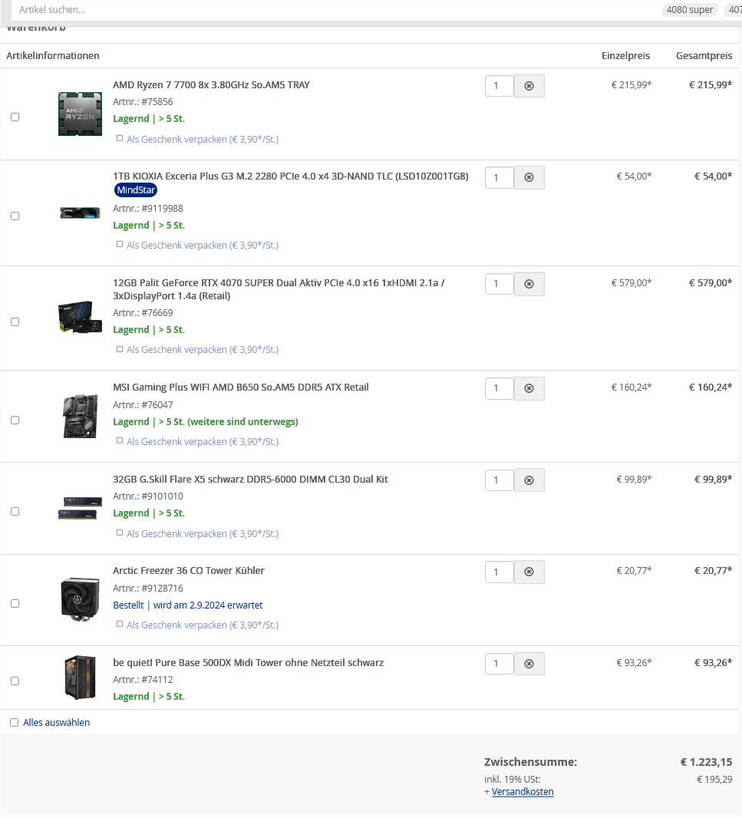Click the Alles auswählen link text
This screenshot has width=742, height=818.
[x=56, y=723]
